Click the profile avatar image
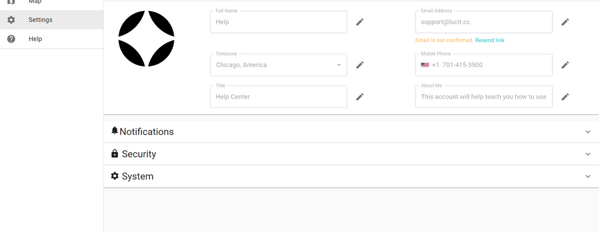This screenshot has width=599, height=232. click(x=146, y=38)
